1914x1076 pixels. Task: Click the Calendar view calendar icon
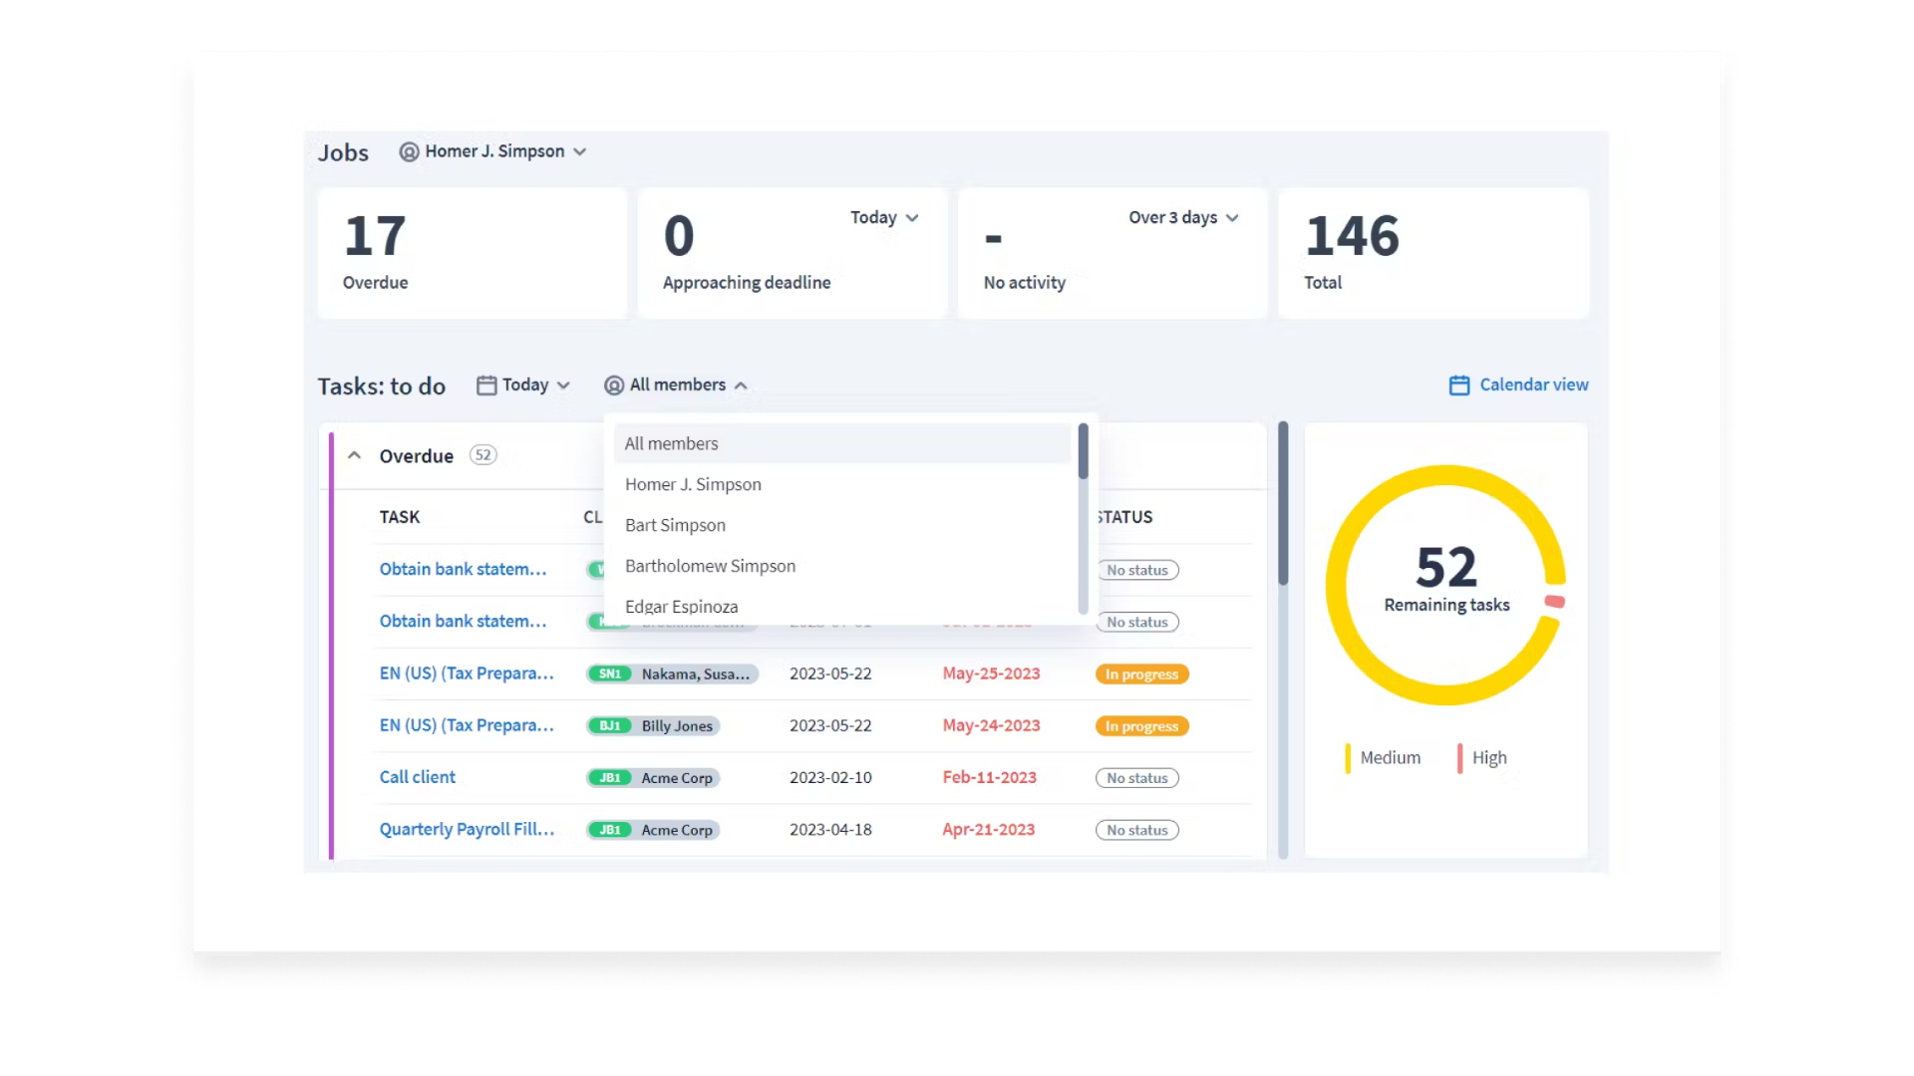tap(1459, 386)
